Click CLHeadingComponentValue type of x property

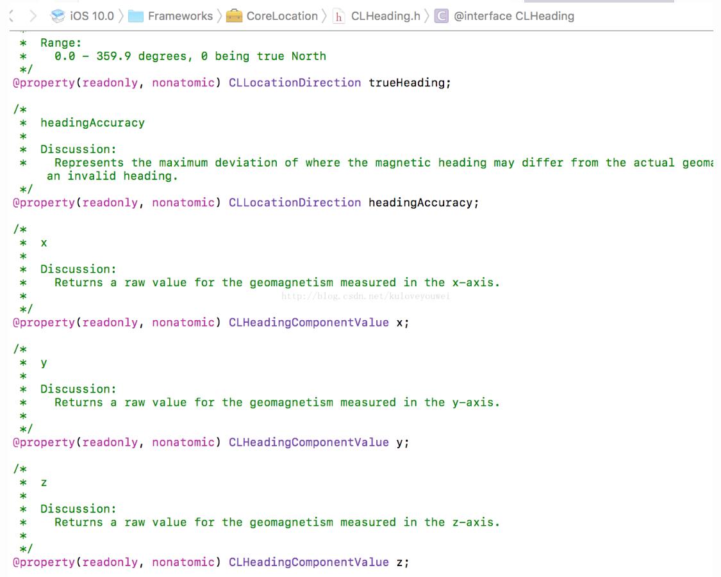click(x=308, y=322)
